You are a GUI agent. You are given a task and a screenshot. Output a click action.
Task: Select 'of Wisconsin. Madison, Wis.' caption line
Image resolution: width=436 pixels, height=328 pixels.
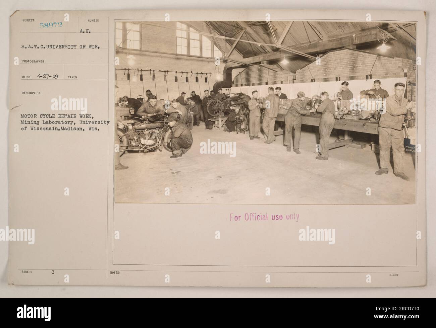coord(60,129)
